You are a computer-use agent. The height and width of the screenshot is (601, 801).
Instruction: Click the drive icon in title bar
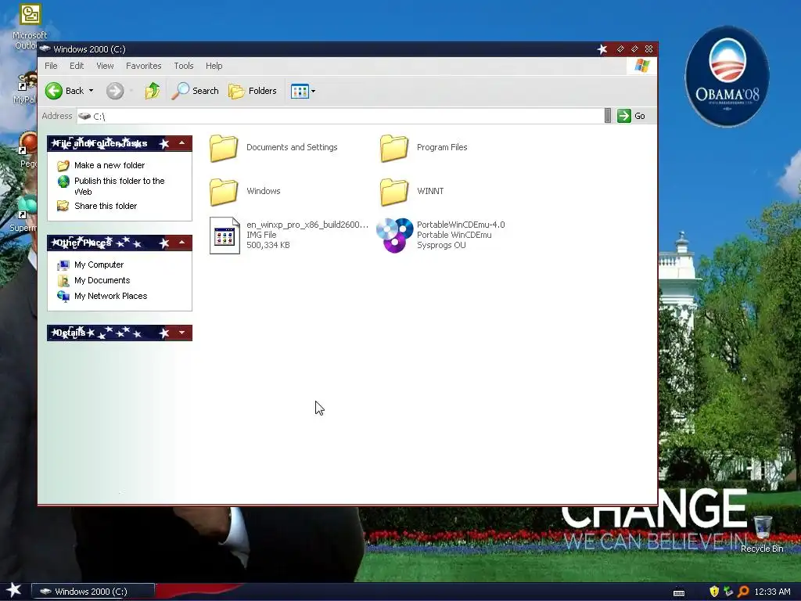pyautogui.click(x=45, y=49)
